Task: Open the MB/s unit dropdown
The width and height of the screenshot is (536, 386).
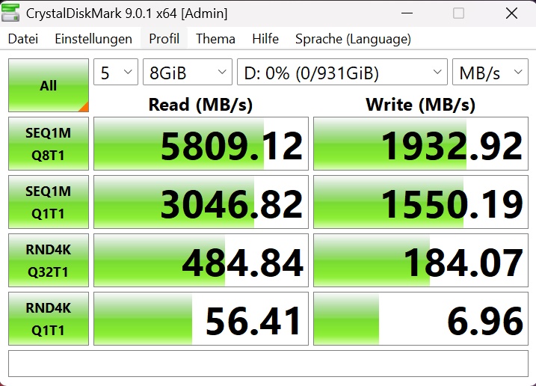Action: coord(491,73)
